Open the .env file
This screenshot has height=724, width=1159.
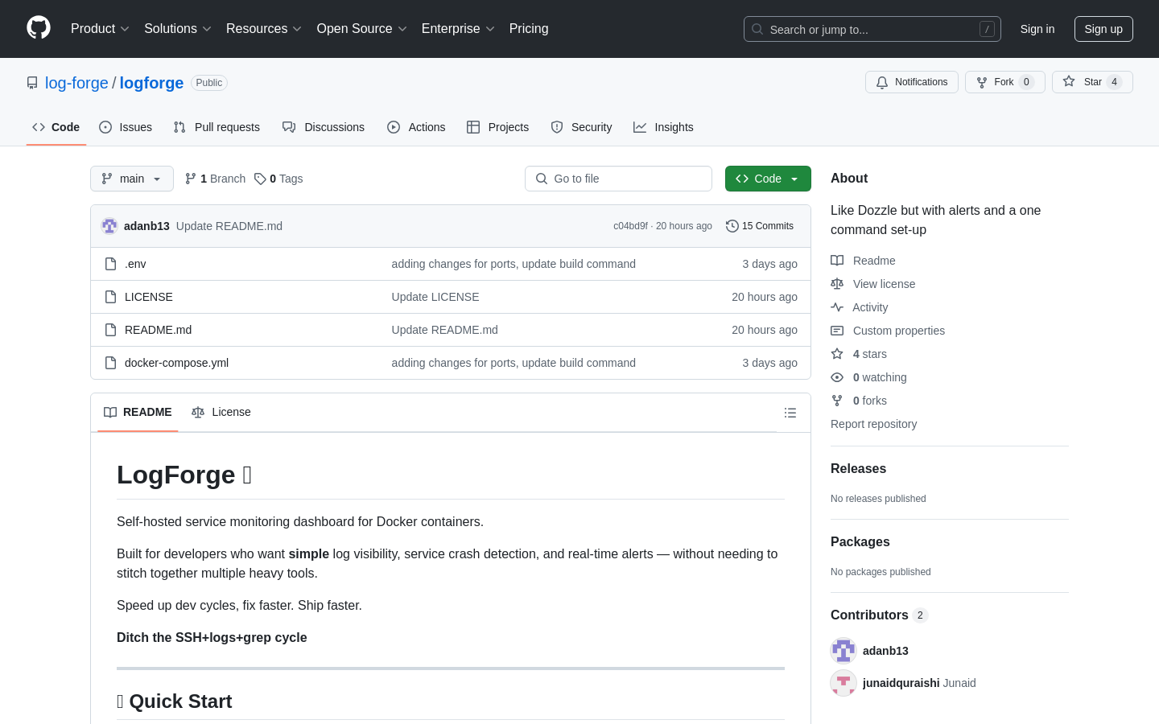click(x=135, y=264)
